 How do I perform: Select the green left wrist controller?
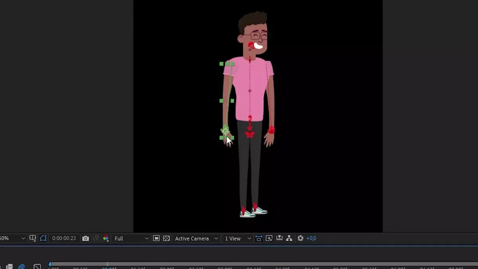pyautogui.click(x=225, y=130)
